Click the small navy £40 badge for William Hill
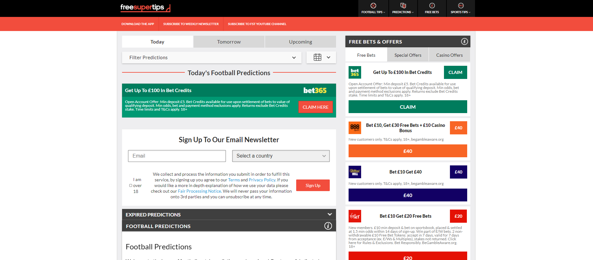 pos(458,172)
